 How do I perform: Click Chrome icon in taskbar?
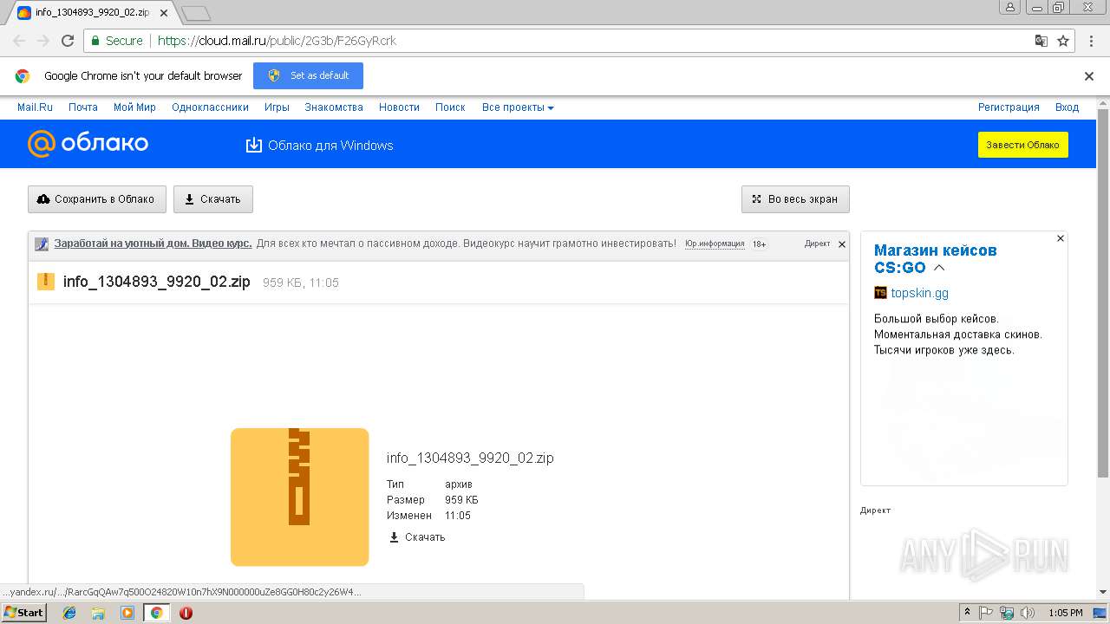coord(156,613)
